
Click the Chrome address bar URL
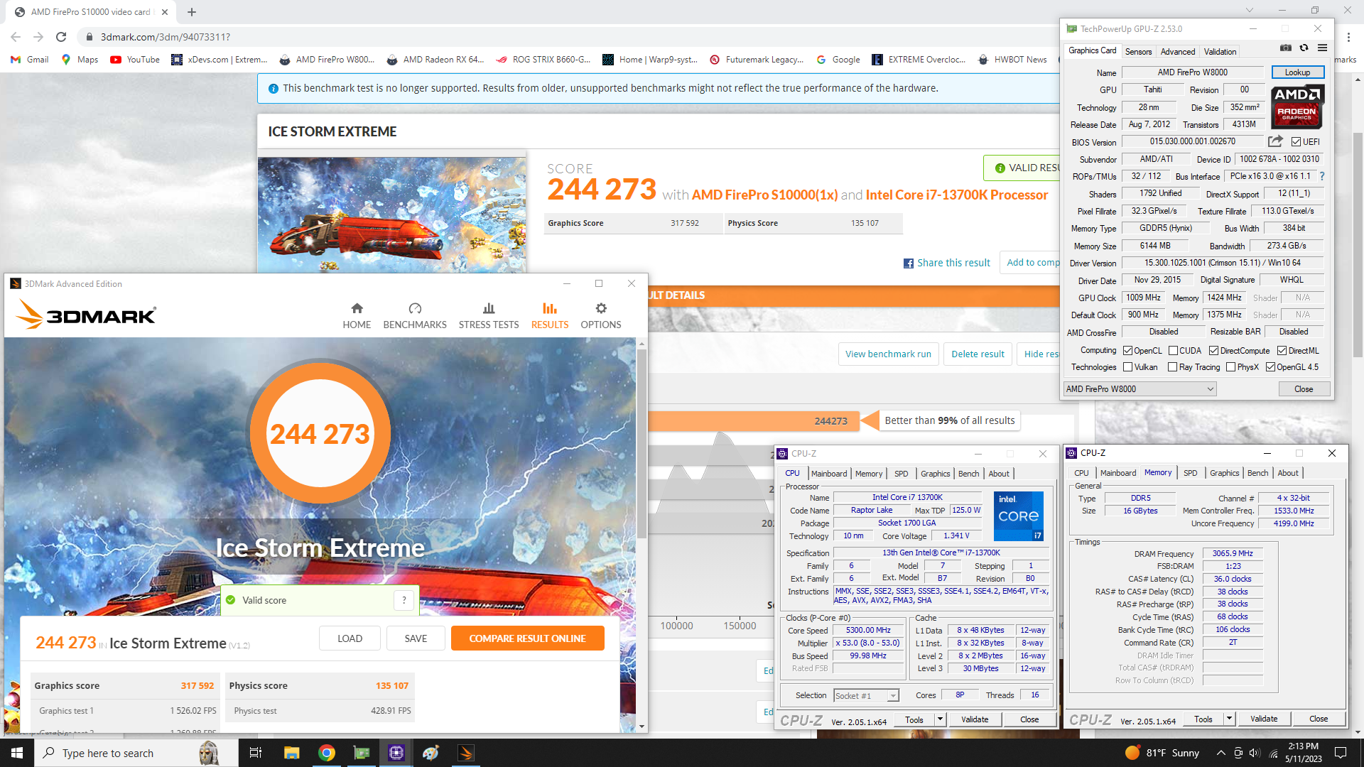[165, 37]
